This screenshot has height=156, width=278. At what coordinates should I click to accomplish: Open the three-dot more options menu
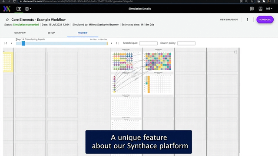pyautogui.click(x=248, y=19)
